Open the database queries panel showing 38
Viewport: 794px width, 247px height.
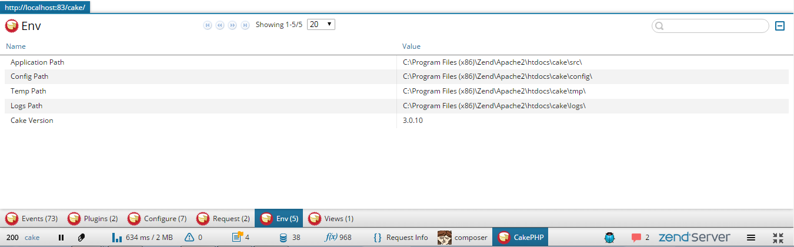pyautogui.click(x=290, y=238)
